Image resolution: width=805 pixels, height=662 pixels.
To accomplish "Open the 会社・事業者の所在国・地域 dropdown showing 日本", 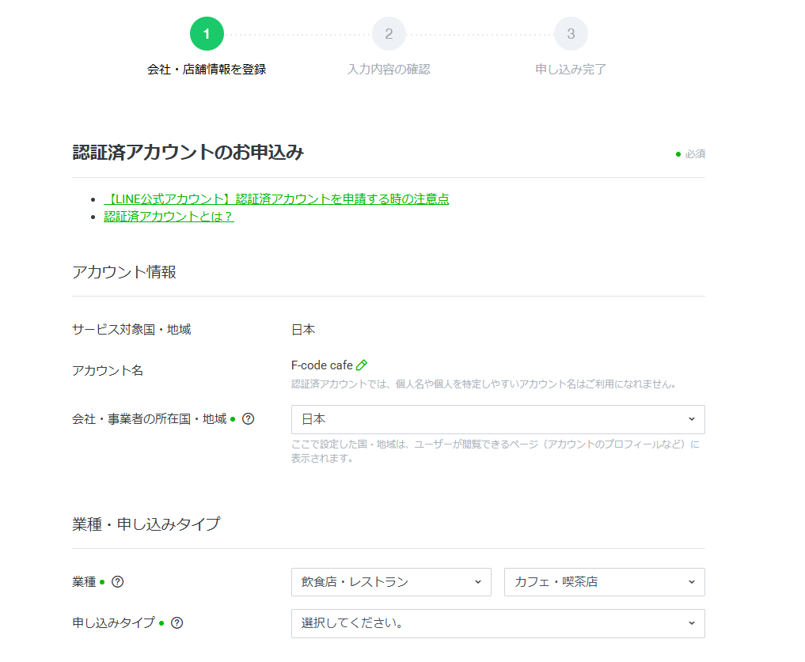I will [x=497, y=419].
